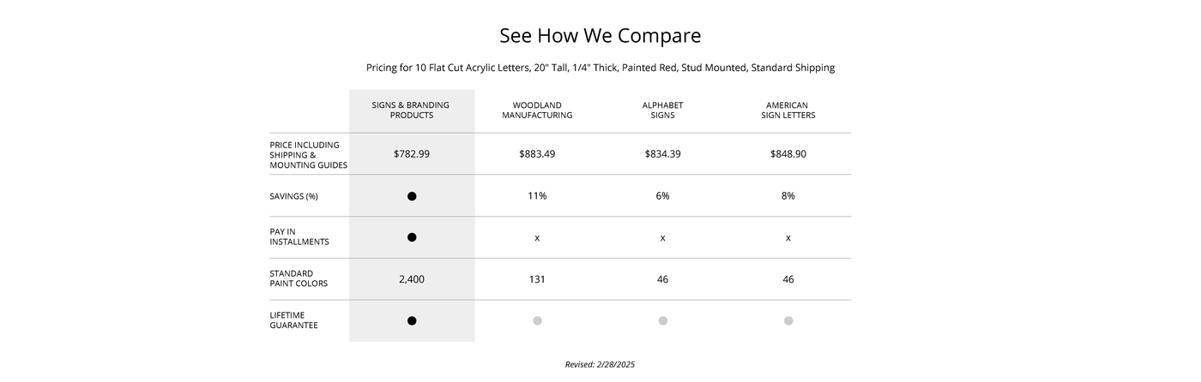1201x382 pixels.
Task: Click the Revised 2/28/2025 note
Action: tap(600, 365)
